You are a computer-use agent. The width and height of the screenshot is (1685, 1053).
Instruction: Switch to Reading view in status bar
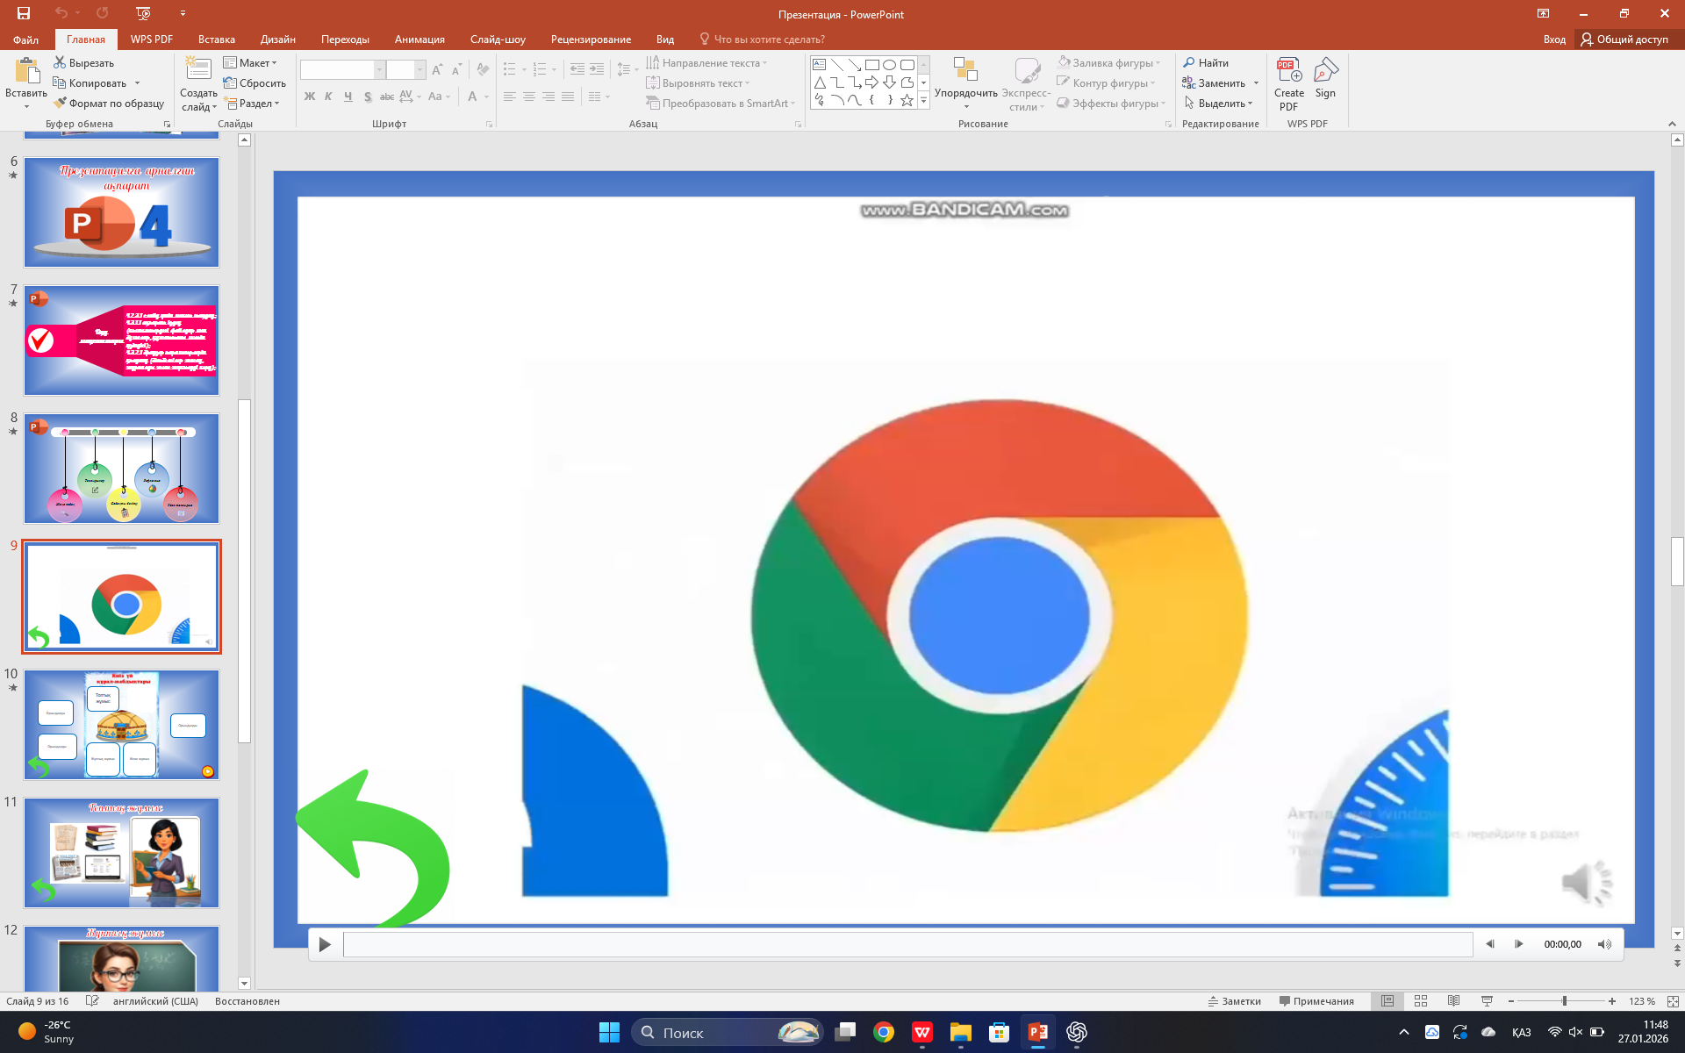pos(1453,1001)
